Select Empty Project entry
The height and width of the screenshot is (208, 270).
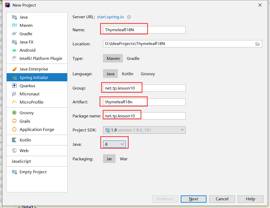37,172
